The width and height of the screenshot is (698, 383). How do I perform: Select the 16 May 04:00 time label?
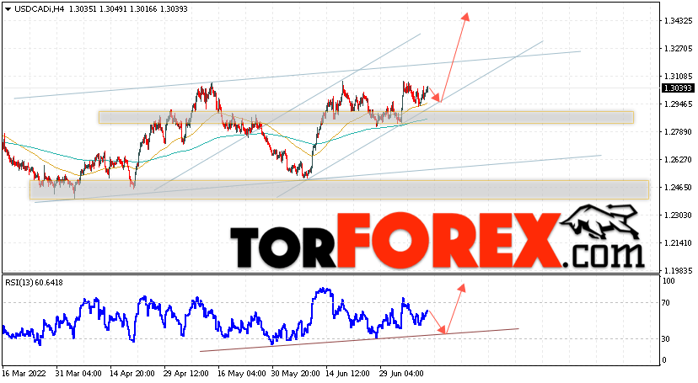point(240,374)
